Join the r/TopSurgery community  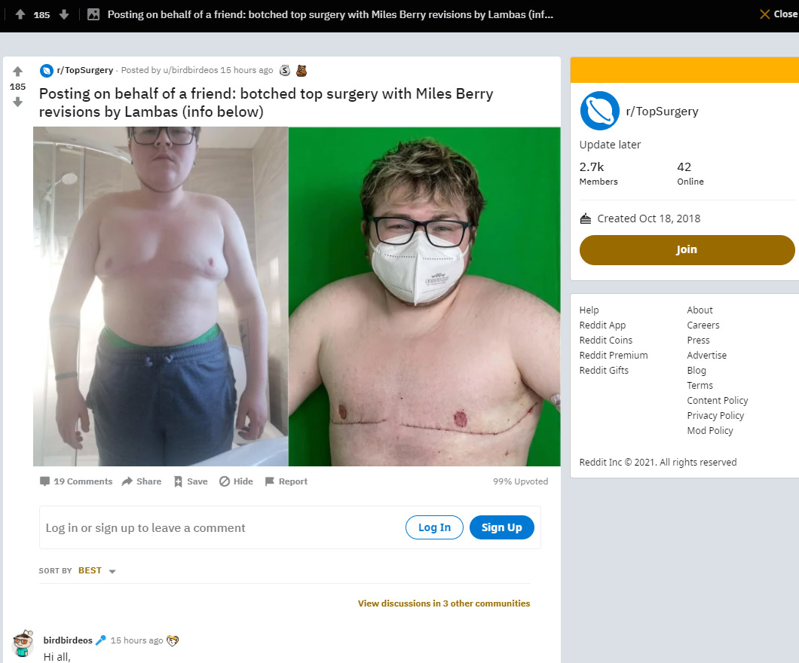(x=687, y=250)
